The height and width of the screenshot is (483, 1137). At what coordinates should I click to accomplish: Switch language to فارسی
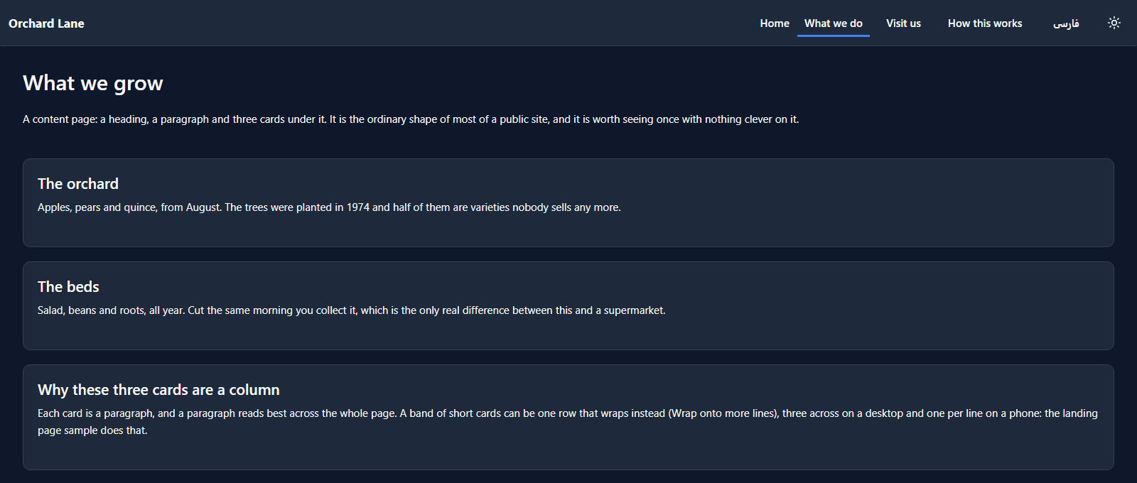1066,23
